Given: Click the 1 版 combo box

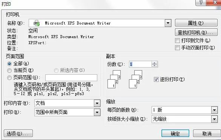Looking at the screenshot, I should (185, 110).
